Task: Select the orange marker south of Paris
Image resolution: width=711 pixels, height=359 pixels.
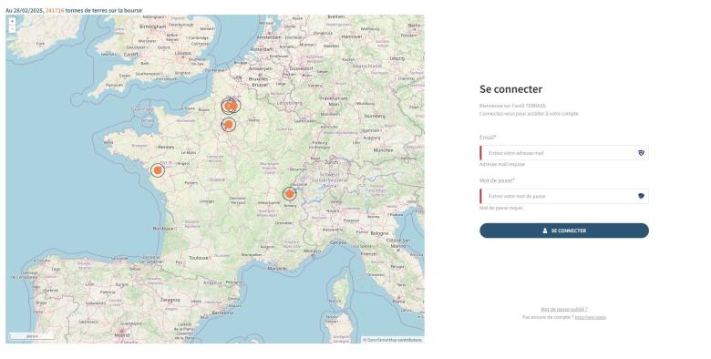Action: click(x=229, y=124)
